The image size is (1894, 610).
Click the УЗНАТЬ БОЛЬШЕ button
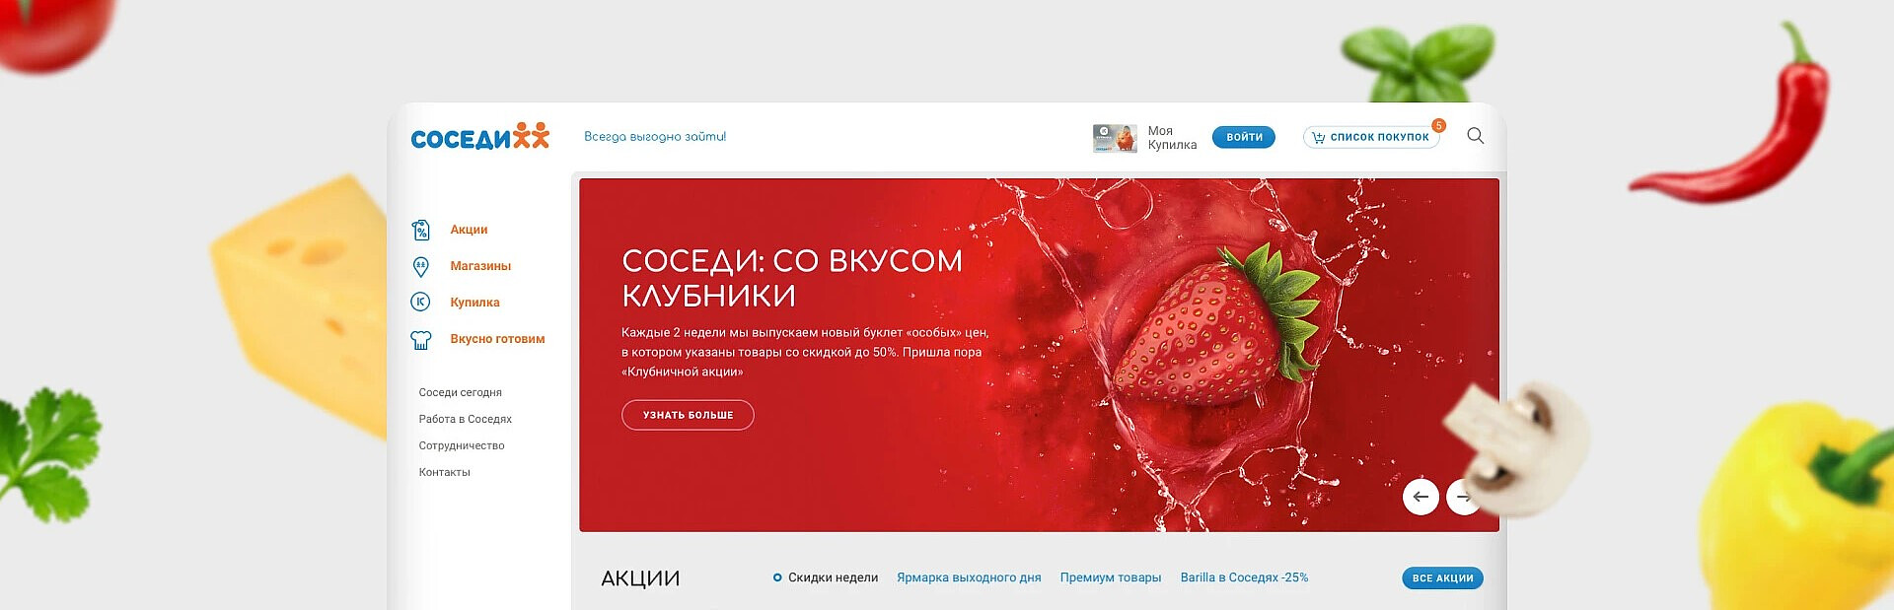pos(688,415)
